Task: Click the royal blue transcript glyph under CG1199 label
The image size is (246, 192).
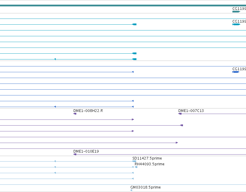Action: click(x=236, y=72)
